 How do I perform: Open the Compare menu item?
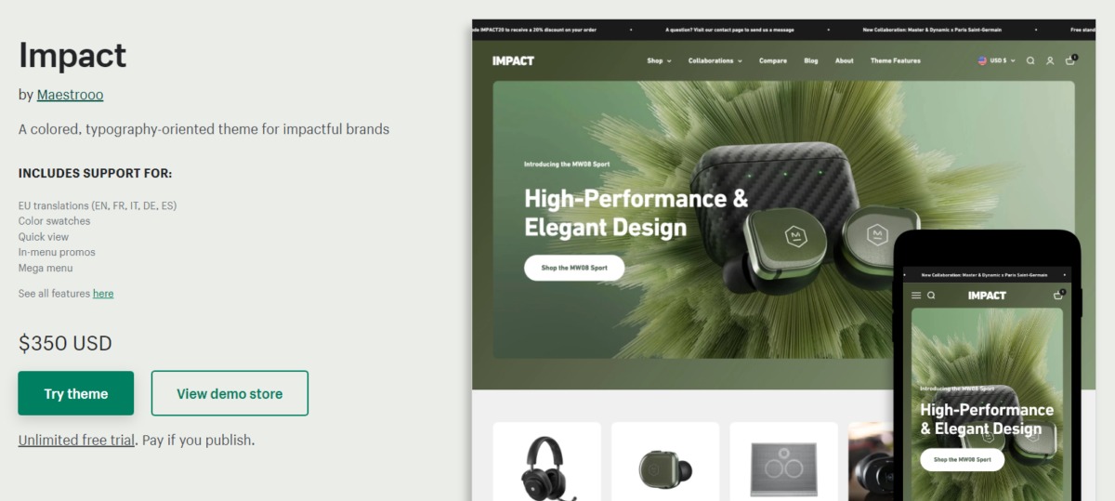(773, 60)
